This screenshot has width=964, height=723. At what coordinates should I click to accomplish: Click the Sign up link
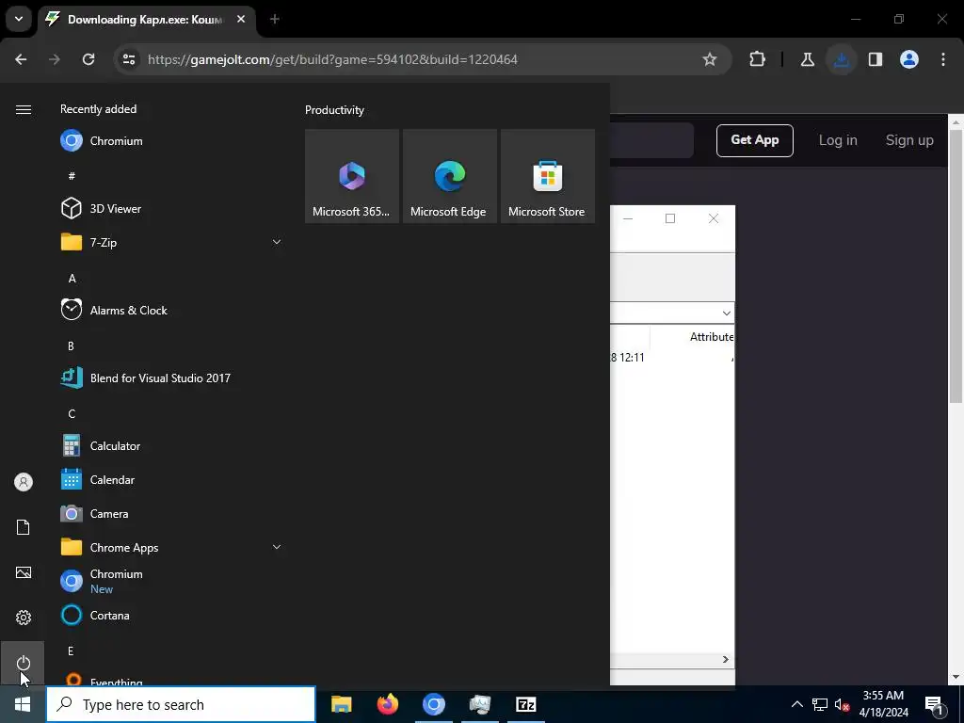[909, 140]
